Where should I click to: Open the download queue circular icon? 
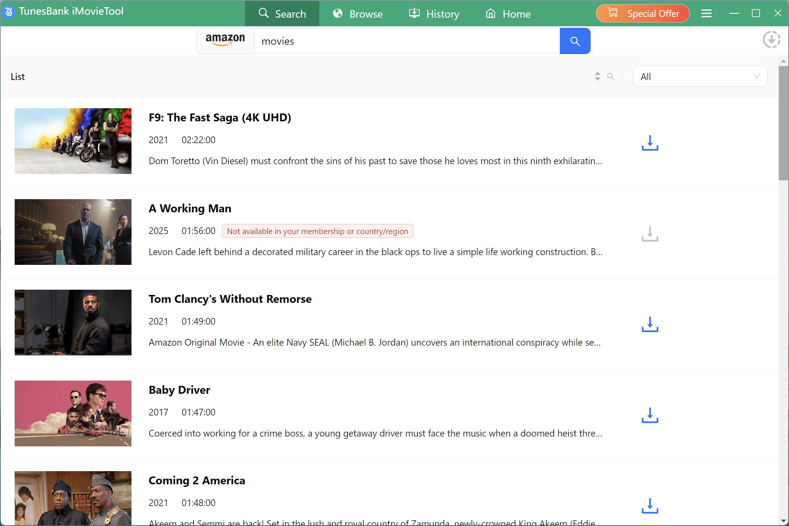point(771,39)
